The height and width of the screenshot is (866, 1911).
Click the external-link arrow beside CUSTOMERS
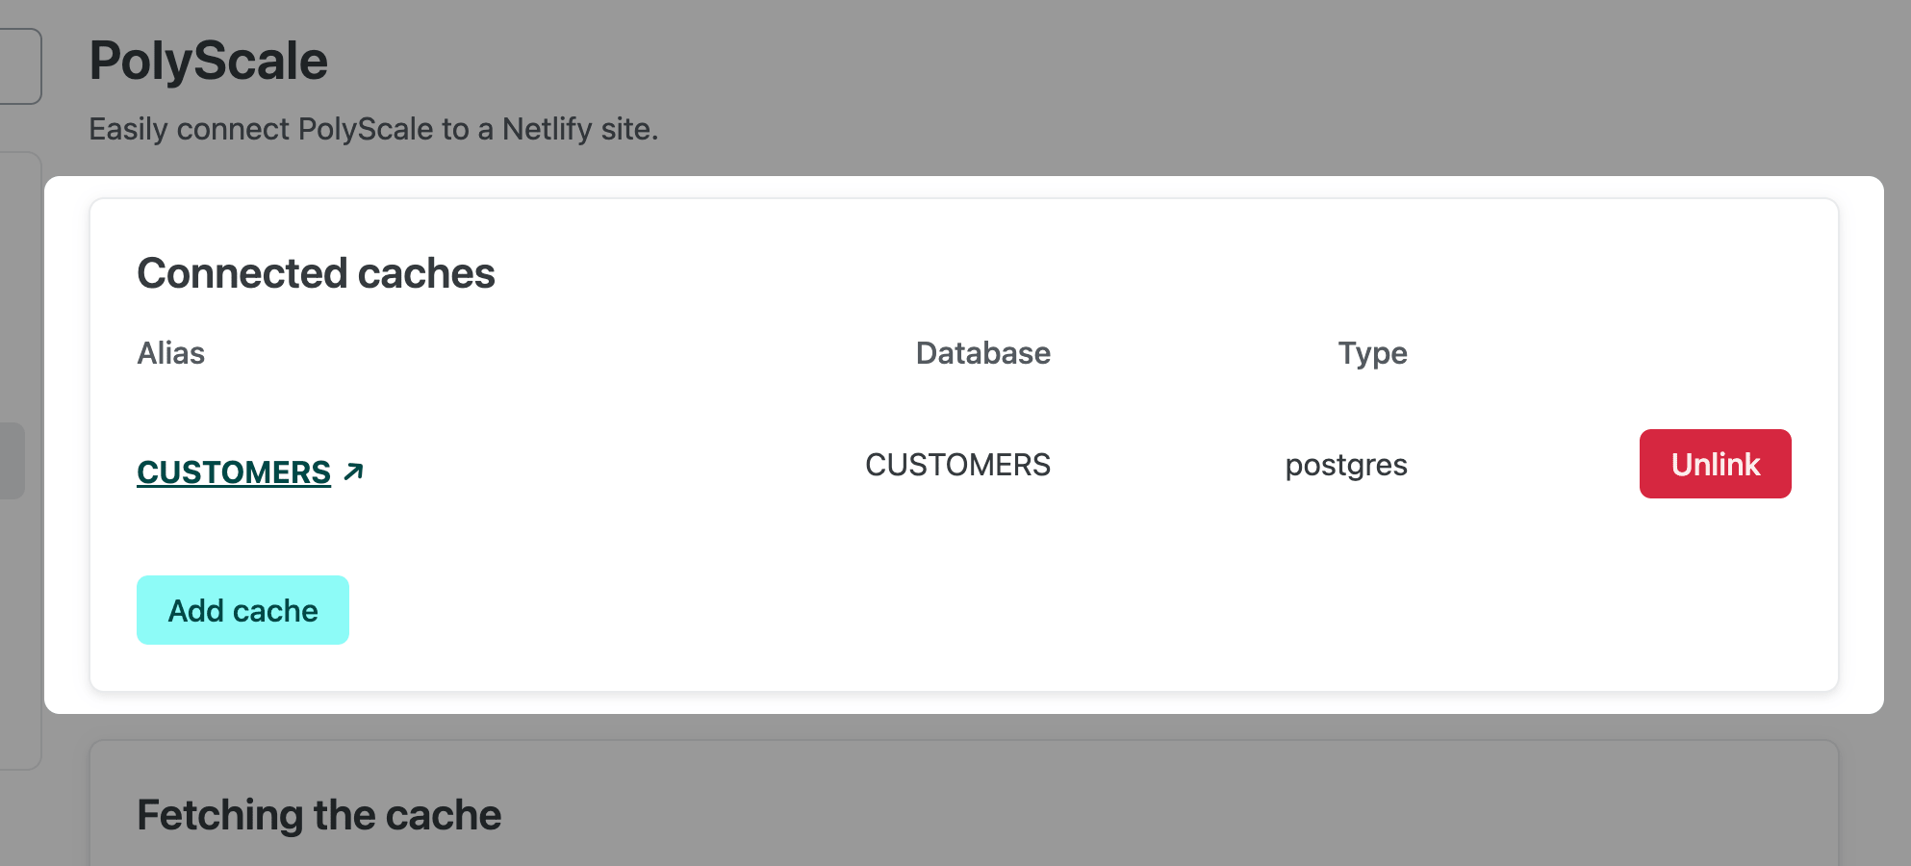tap(354, 471)
